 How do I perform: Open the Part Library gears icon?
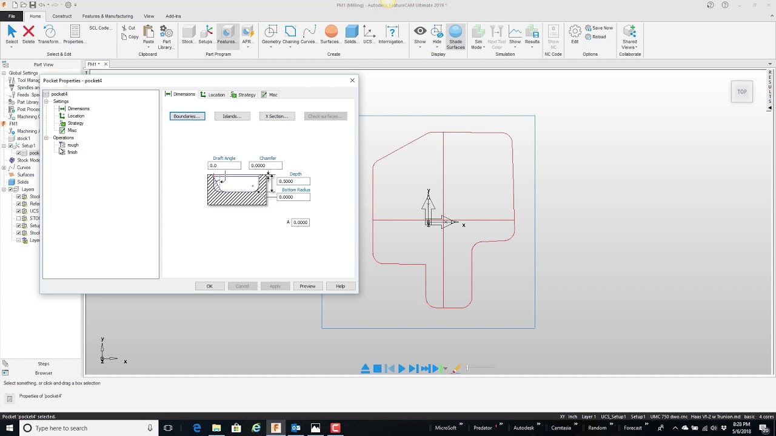166,37
